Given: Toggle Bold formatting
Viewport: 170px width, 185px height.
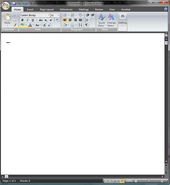Looking at the screenshot, I should point(22,20).
